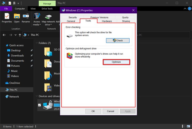The height and width of the screenshot is (129, 192).
Task: Click the Quick Access Toolbar new folder icon
Action: click(14, 3)
